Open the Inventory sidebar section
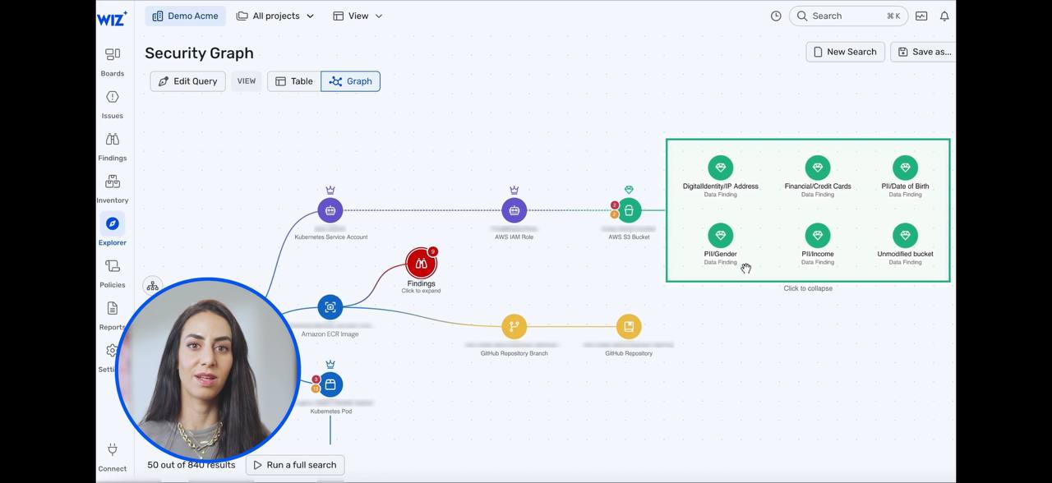Viewport: 1052px width, 483px height. tap(113, 189)
